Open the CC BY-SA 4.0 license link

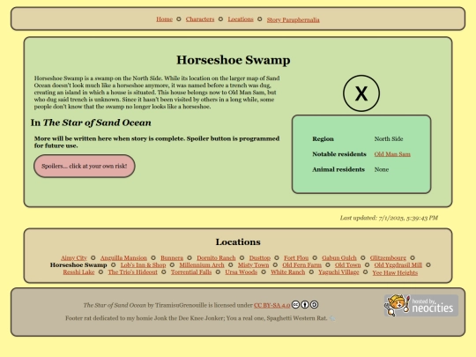click(271, 305)
